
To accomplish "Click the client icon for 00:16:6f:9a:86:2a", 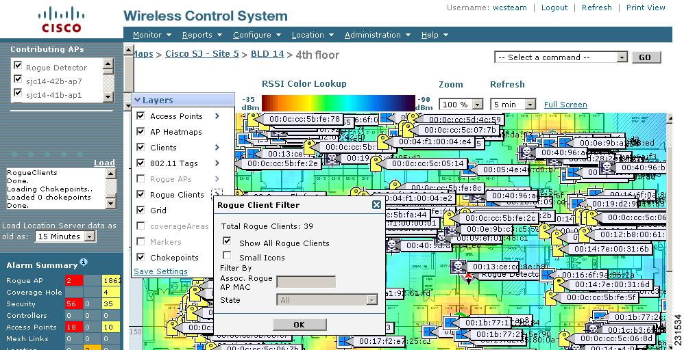I will tap(548, 275).
